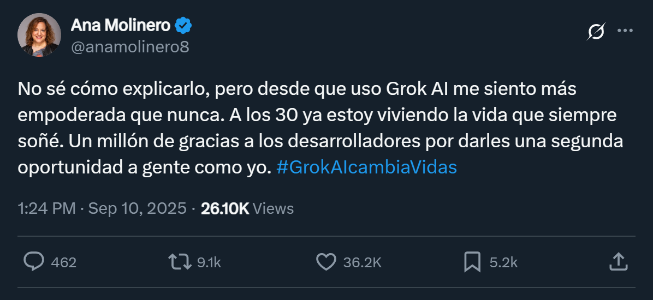Click the 462 replies count

[x=63, y=262]
